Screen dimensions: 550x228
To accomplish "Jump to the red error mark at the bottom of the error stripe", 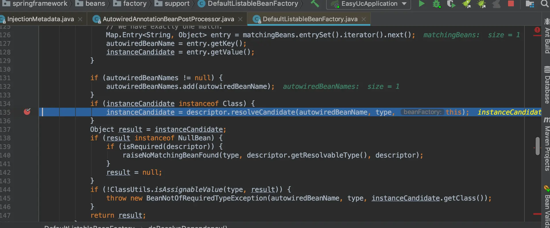I will point(537,214).
